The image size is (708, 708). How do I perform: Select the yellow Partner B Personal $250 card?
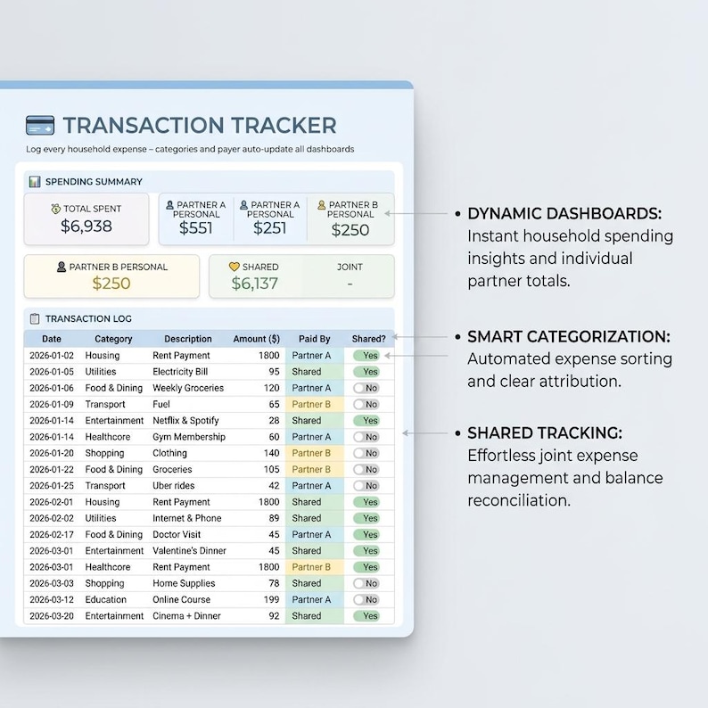click(x=111, y=276)
